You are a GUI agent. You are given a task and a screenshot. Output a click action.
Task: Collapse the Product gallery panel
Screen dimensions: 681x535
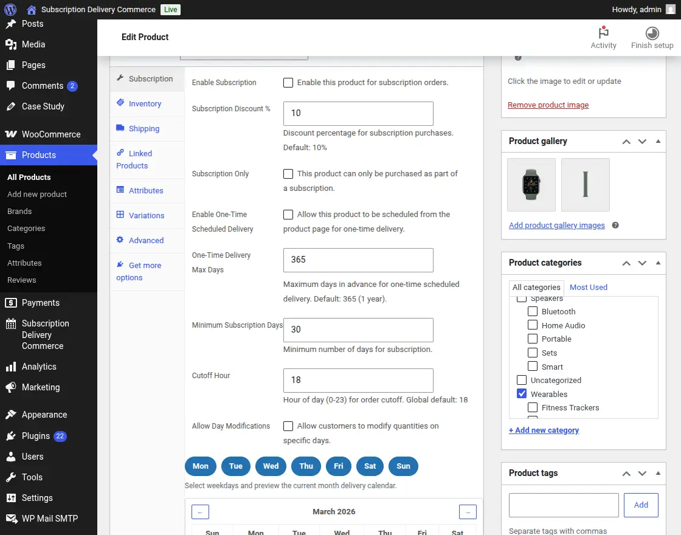[x=658, y=141]
